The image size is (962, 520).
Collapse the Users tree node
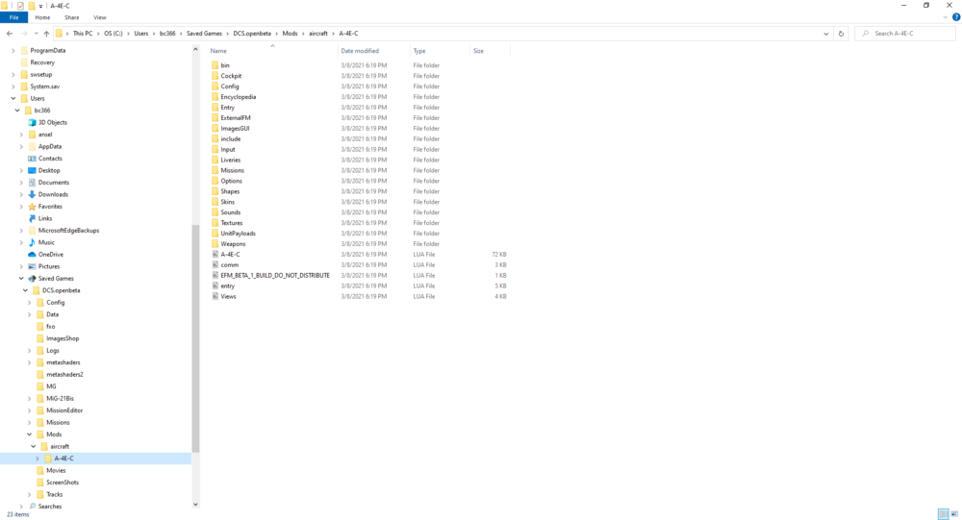point(13,98)
